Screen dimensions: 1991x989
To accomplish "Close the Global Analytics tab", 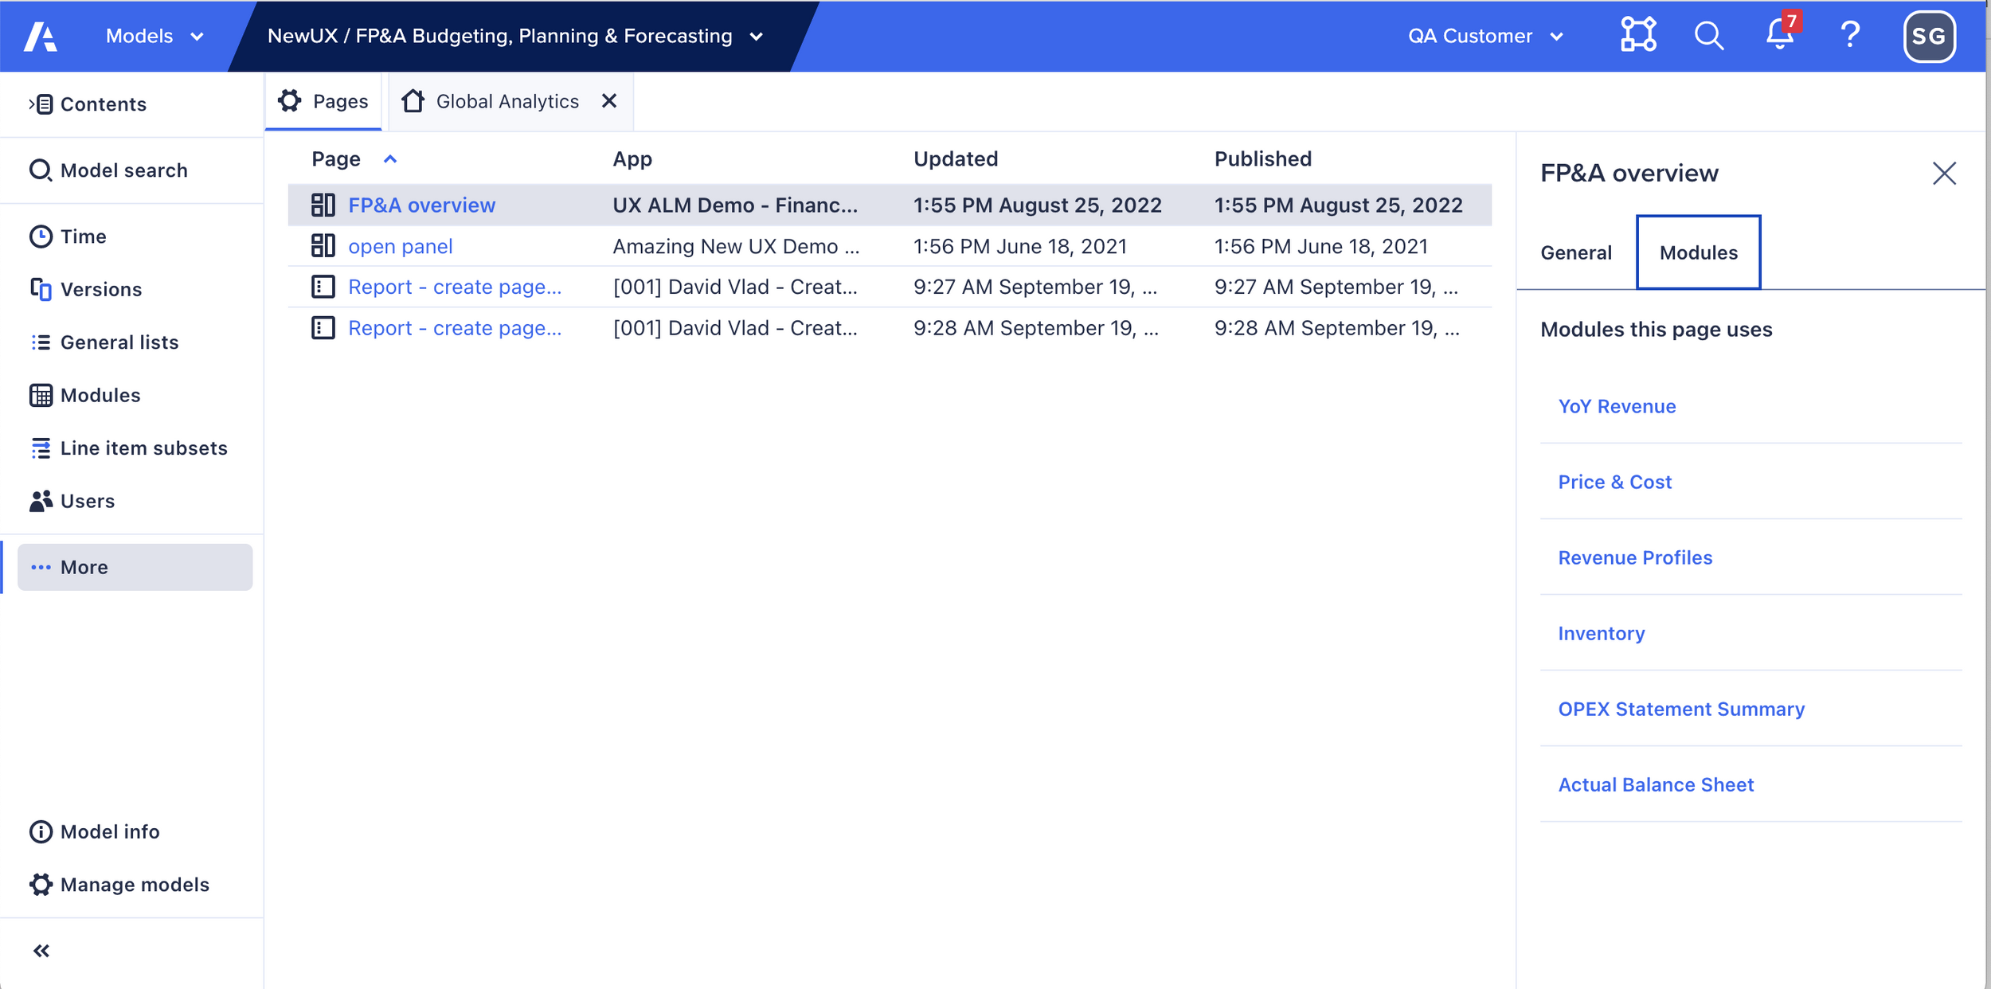I will click(x=609, y=101).
